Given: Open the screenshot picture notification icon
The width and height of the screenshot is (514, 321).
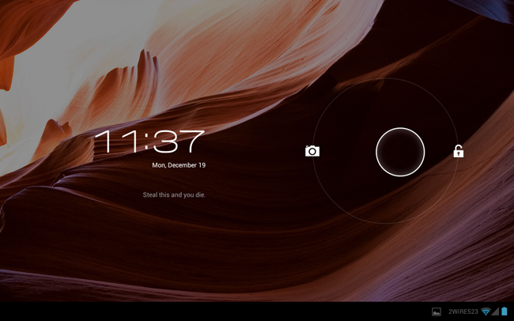Looking at the screenshot, I should [437, 312].
